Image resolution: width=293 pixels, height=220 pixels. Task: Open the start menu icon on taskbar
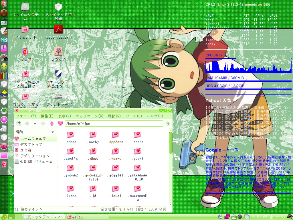(3, 217)
